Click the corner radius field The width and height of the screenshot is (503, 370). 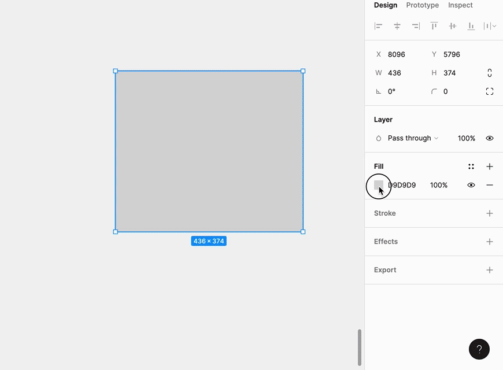point(446,91)
